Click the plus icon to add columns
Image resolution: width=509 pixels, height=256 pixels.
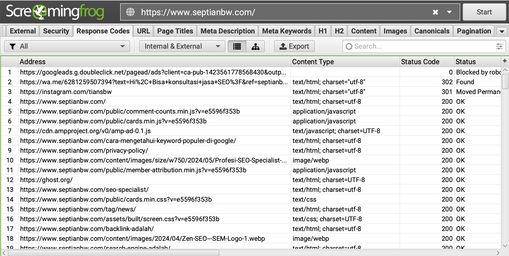505,61
